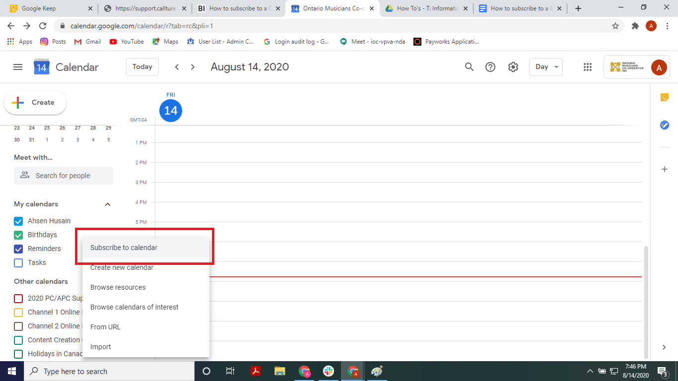Click the calendar grid vertical scrollbar
Screen dimensions: 678x381
646,302
